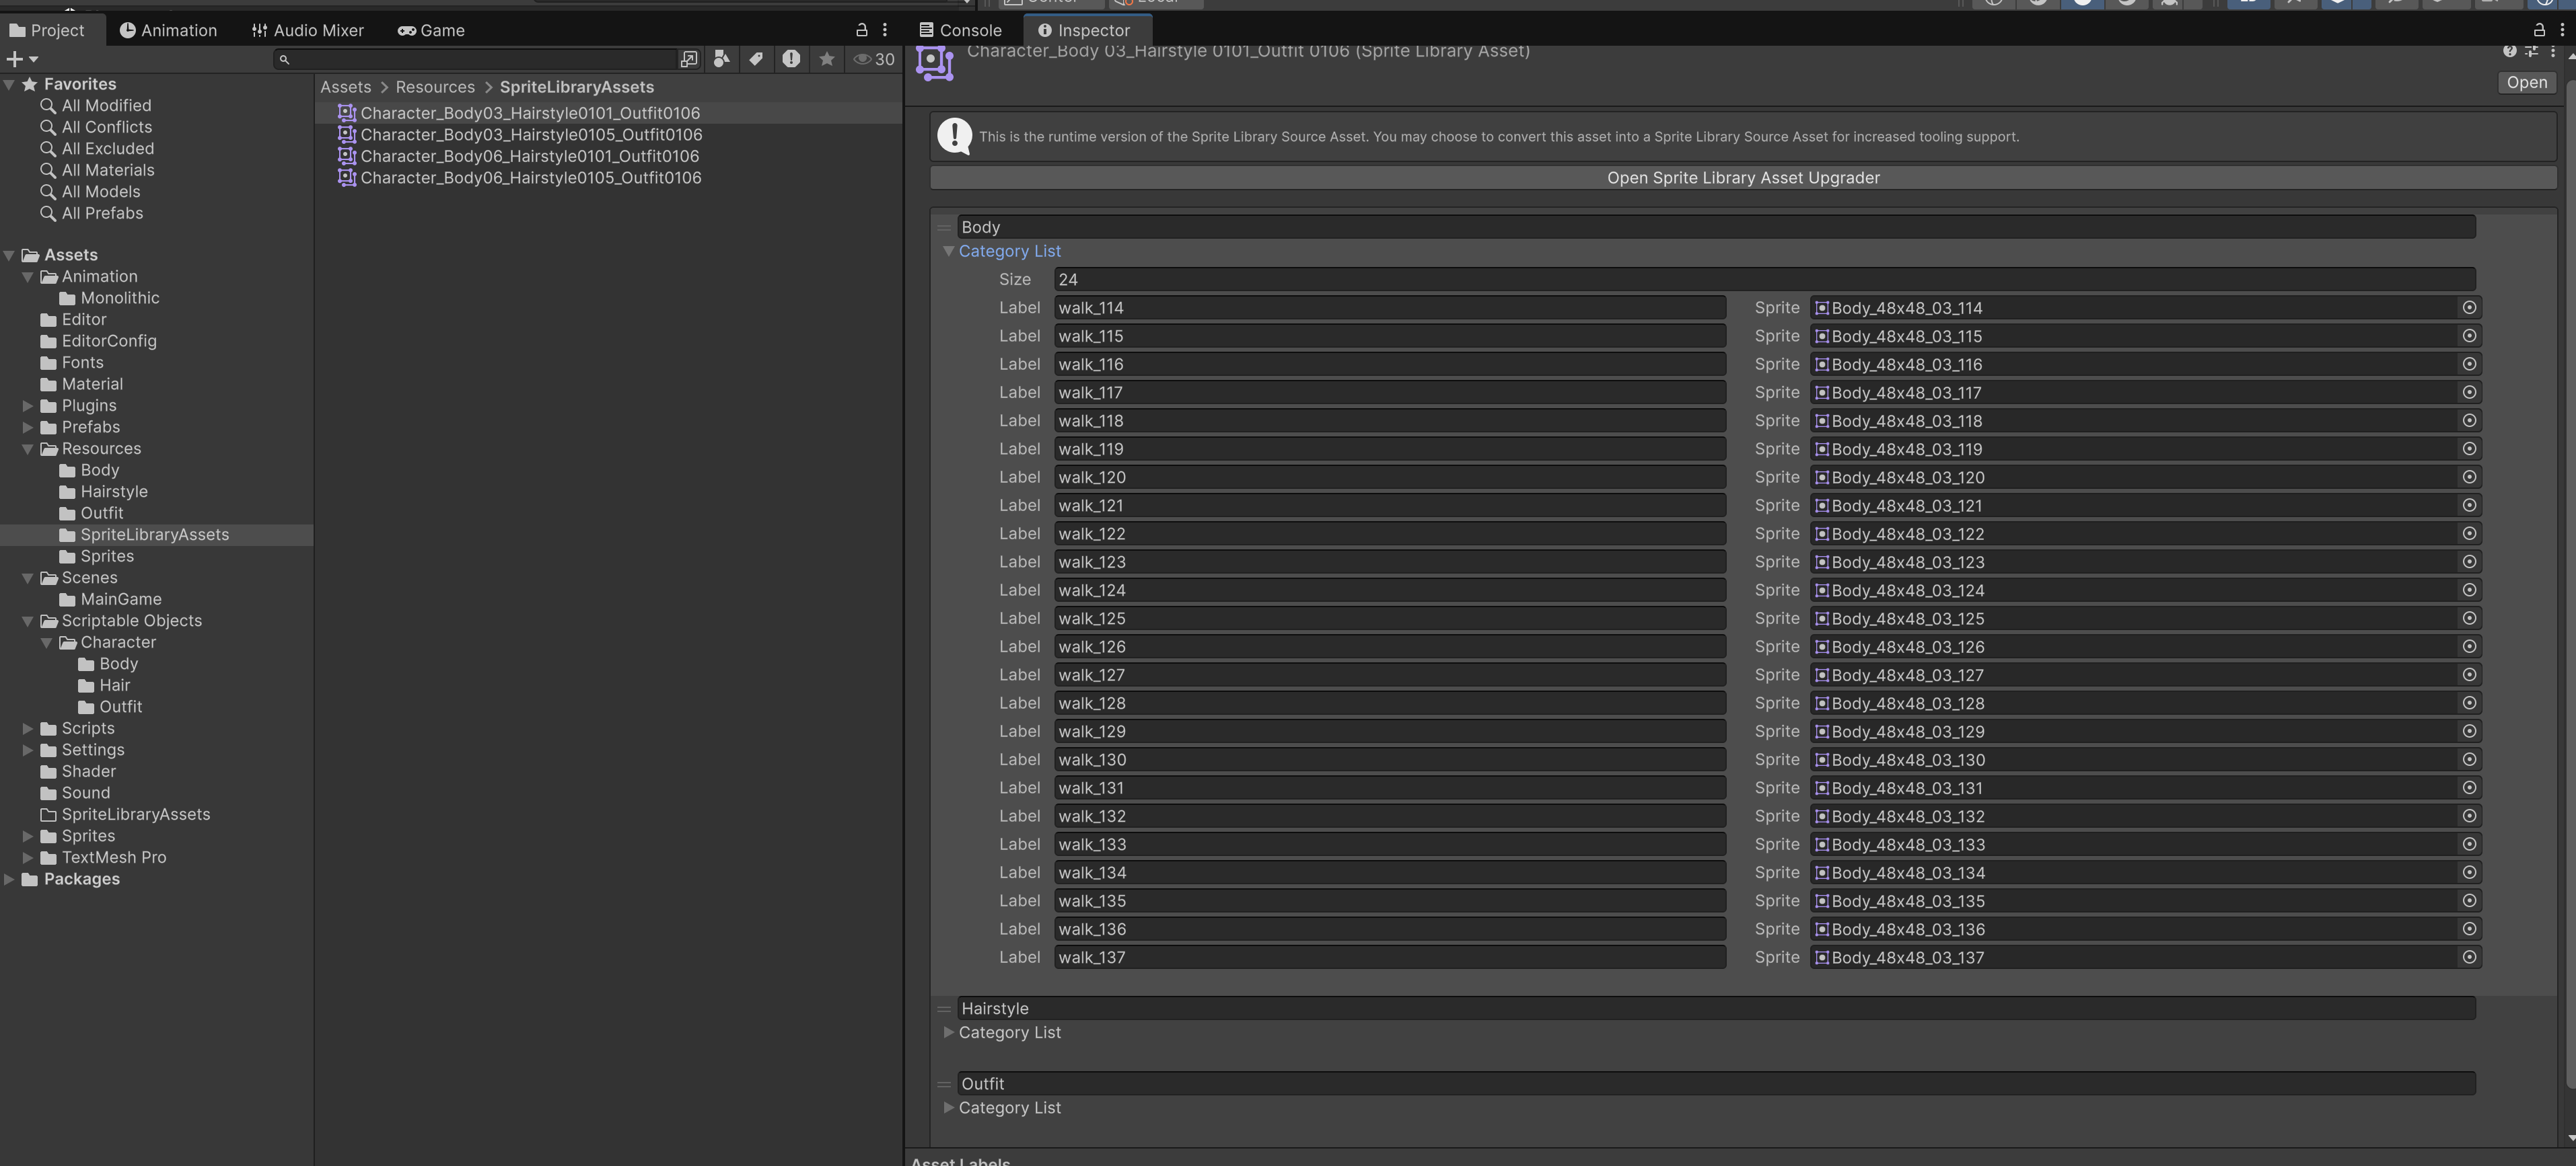The image size is (2576, 1166).
Task: Click the Open button in Inspector header
Action: (2526, 83)
